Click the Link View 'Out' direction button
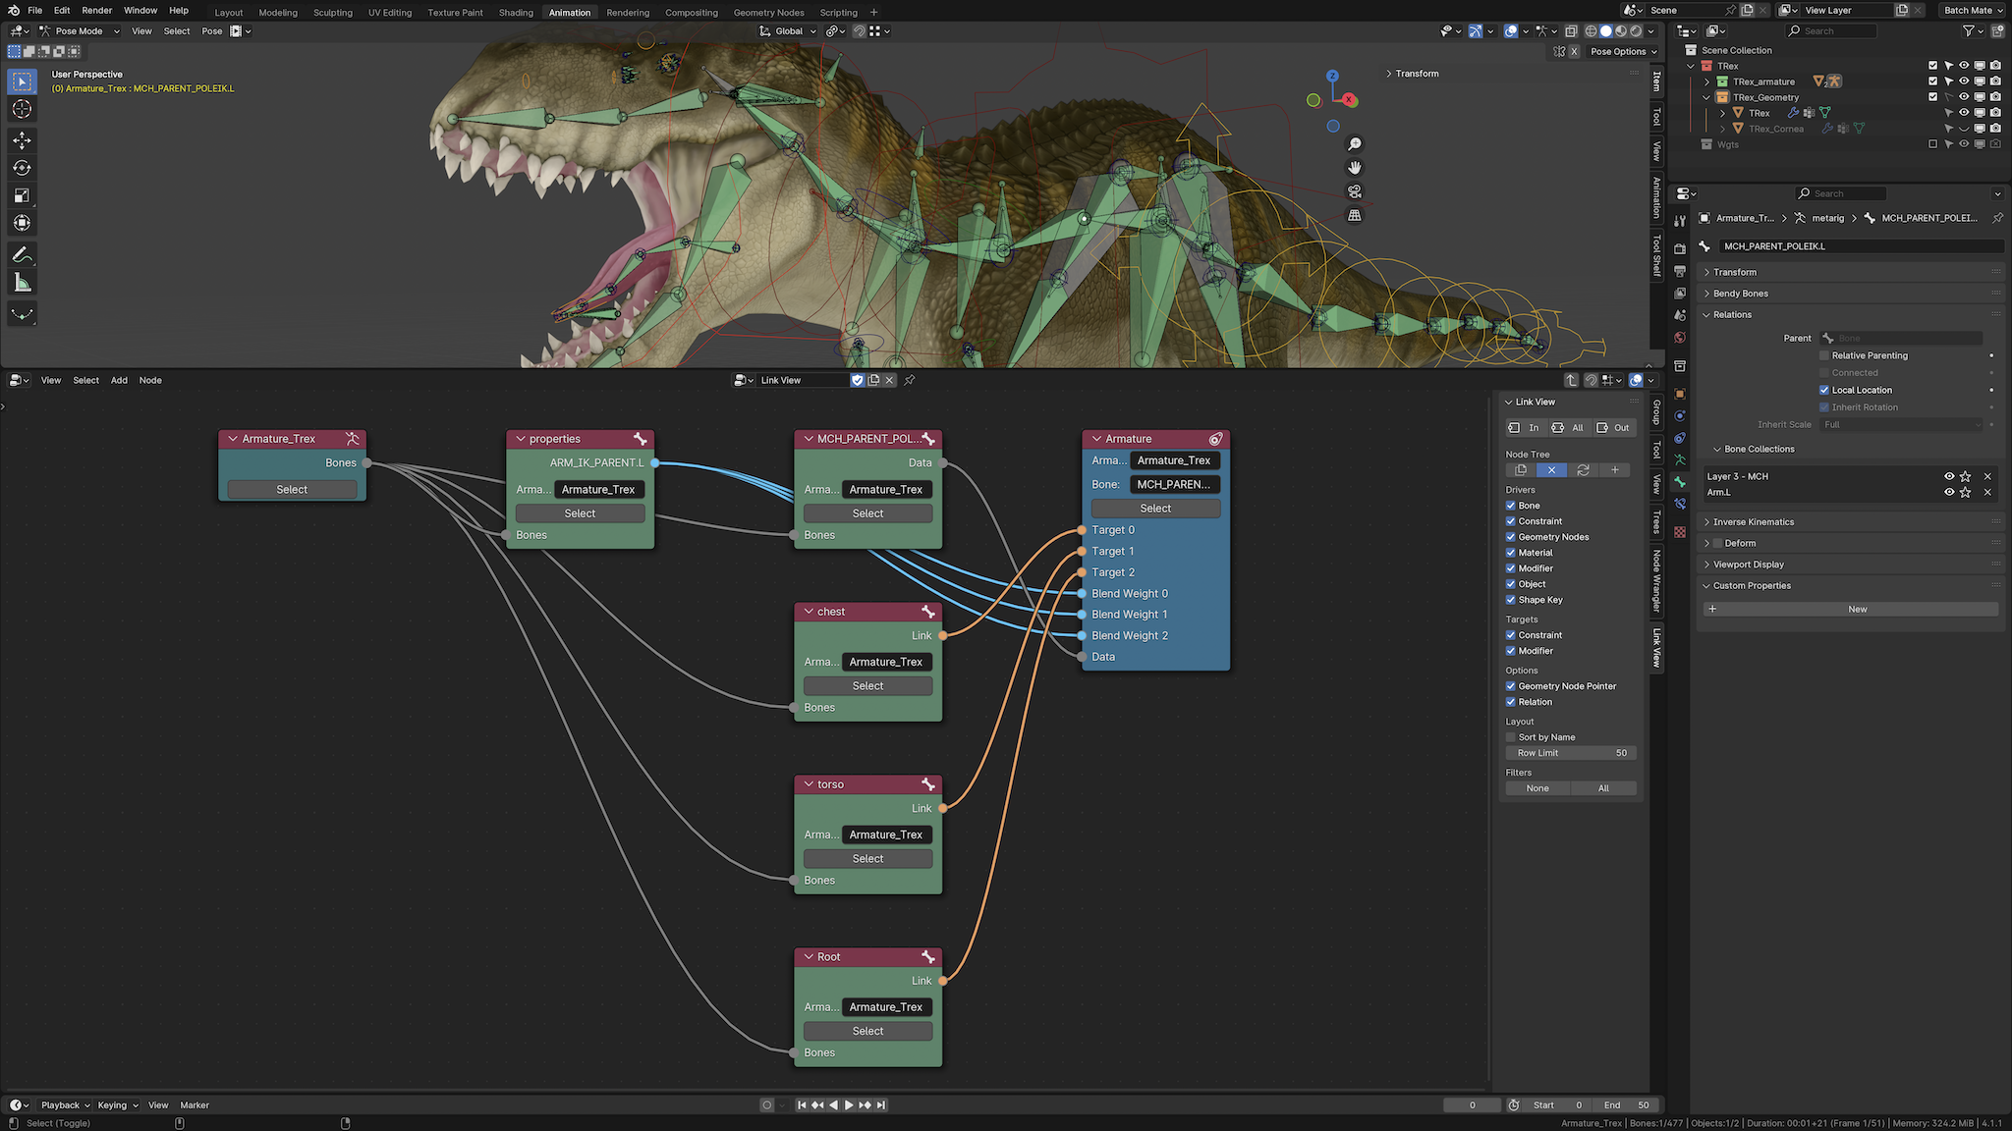 click(x=1614, y=428)
